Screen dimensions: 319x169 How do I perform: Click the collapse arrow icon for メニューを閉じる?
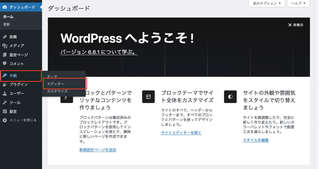click(5, 120)
